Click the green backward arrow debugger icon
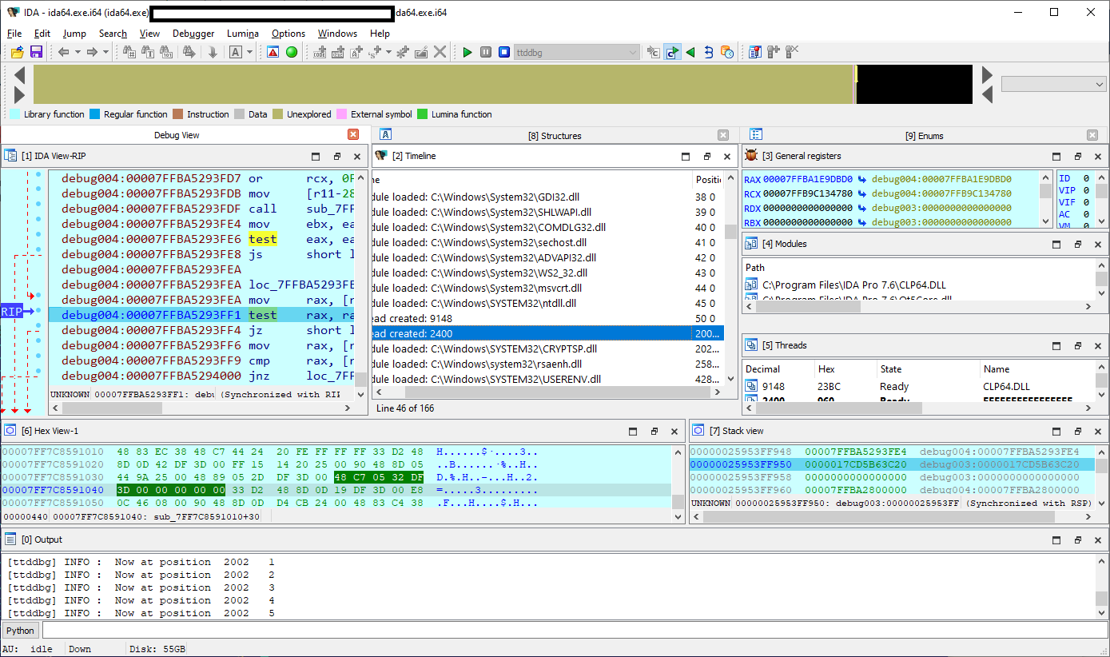1110x657 pixels. [690, 52]
